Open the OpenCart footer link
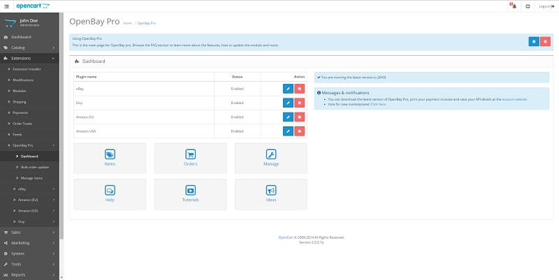The height and width of the screenshot is (280, 559). coord(286,237)
